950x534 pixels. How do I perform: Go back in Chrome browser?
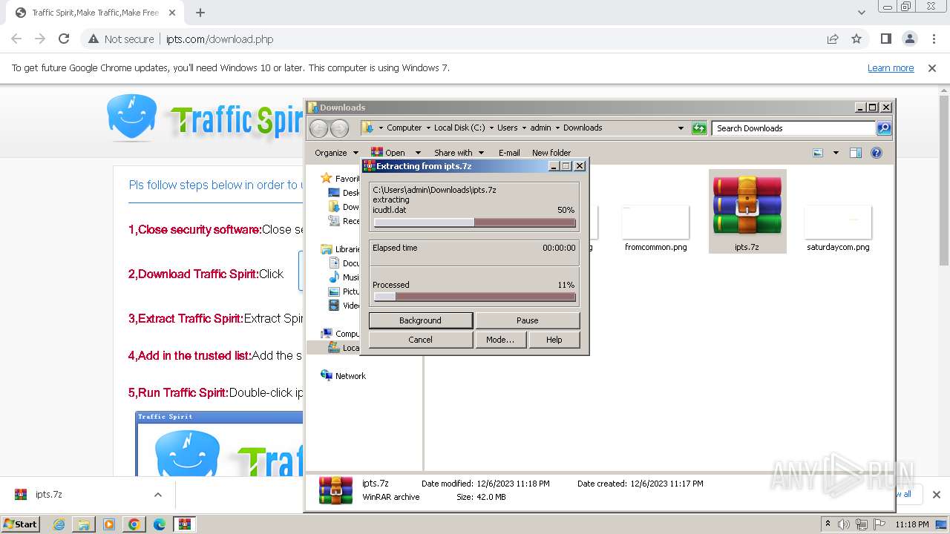click(x=16, y=39)
